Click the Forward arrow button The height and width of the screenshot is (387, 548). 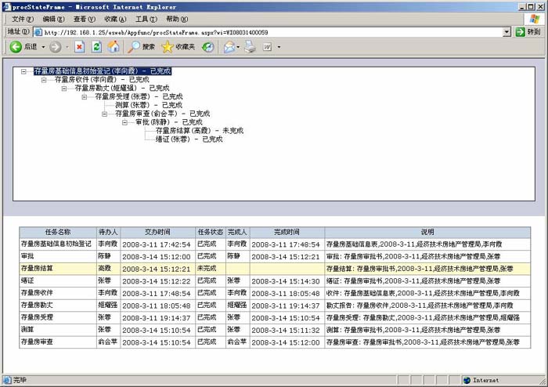pyautogui.click(x=55, y=47)
